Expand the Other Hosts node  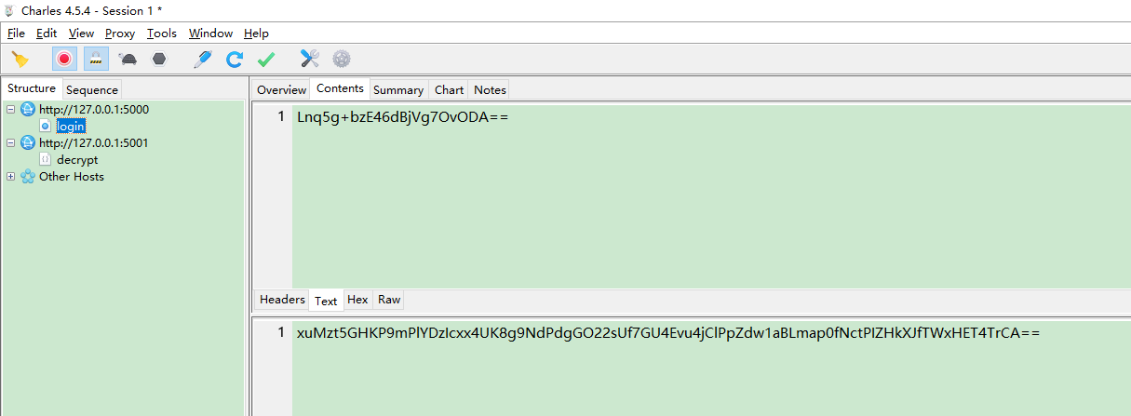[x=10, y=176]
